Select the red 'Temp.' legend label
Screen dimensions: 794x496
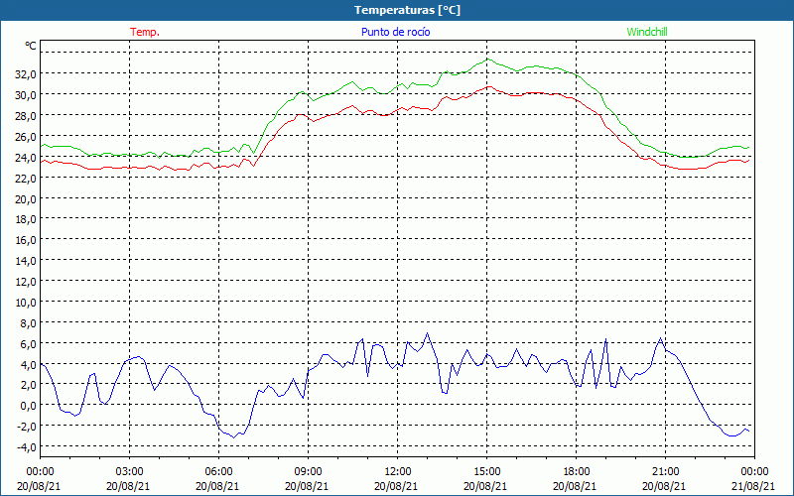pyautogui.click(x=145, y=32)
